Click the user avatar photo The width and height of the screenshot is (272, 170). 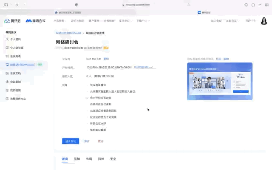[x=264, y=21]
